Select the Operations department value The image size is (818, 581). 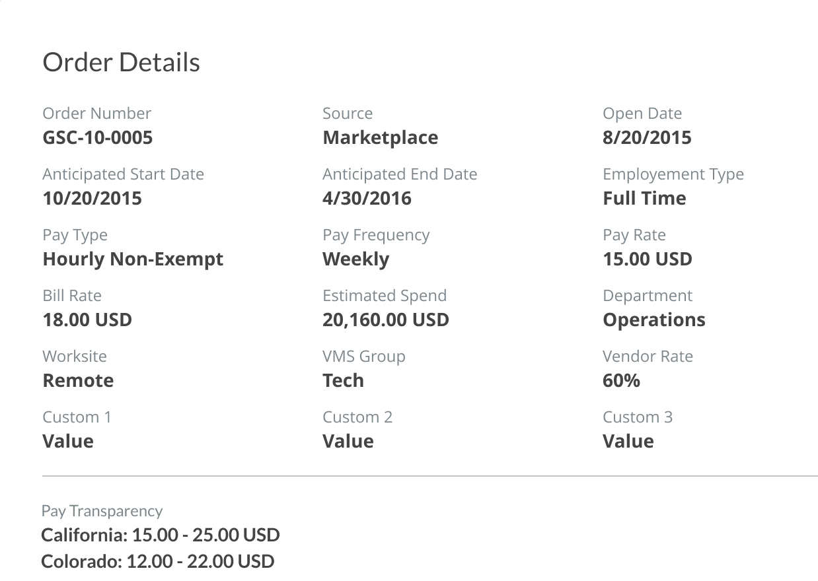(654, 320)
